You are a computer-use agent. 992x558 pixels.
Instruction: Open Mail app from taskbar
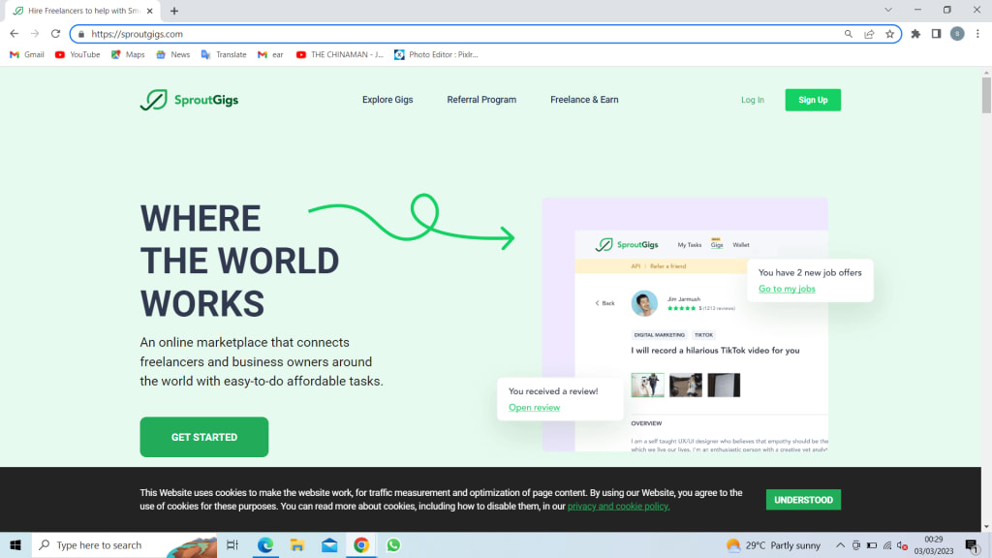329,544
